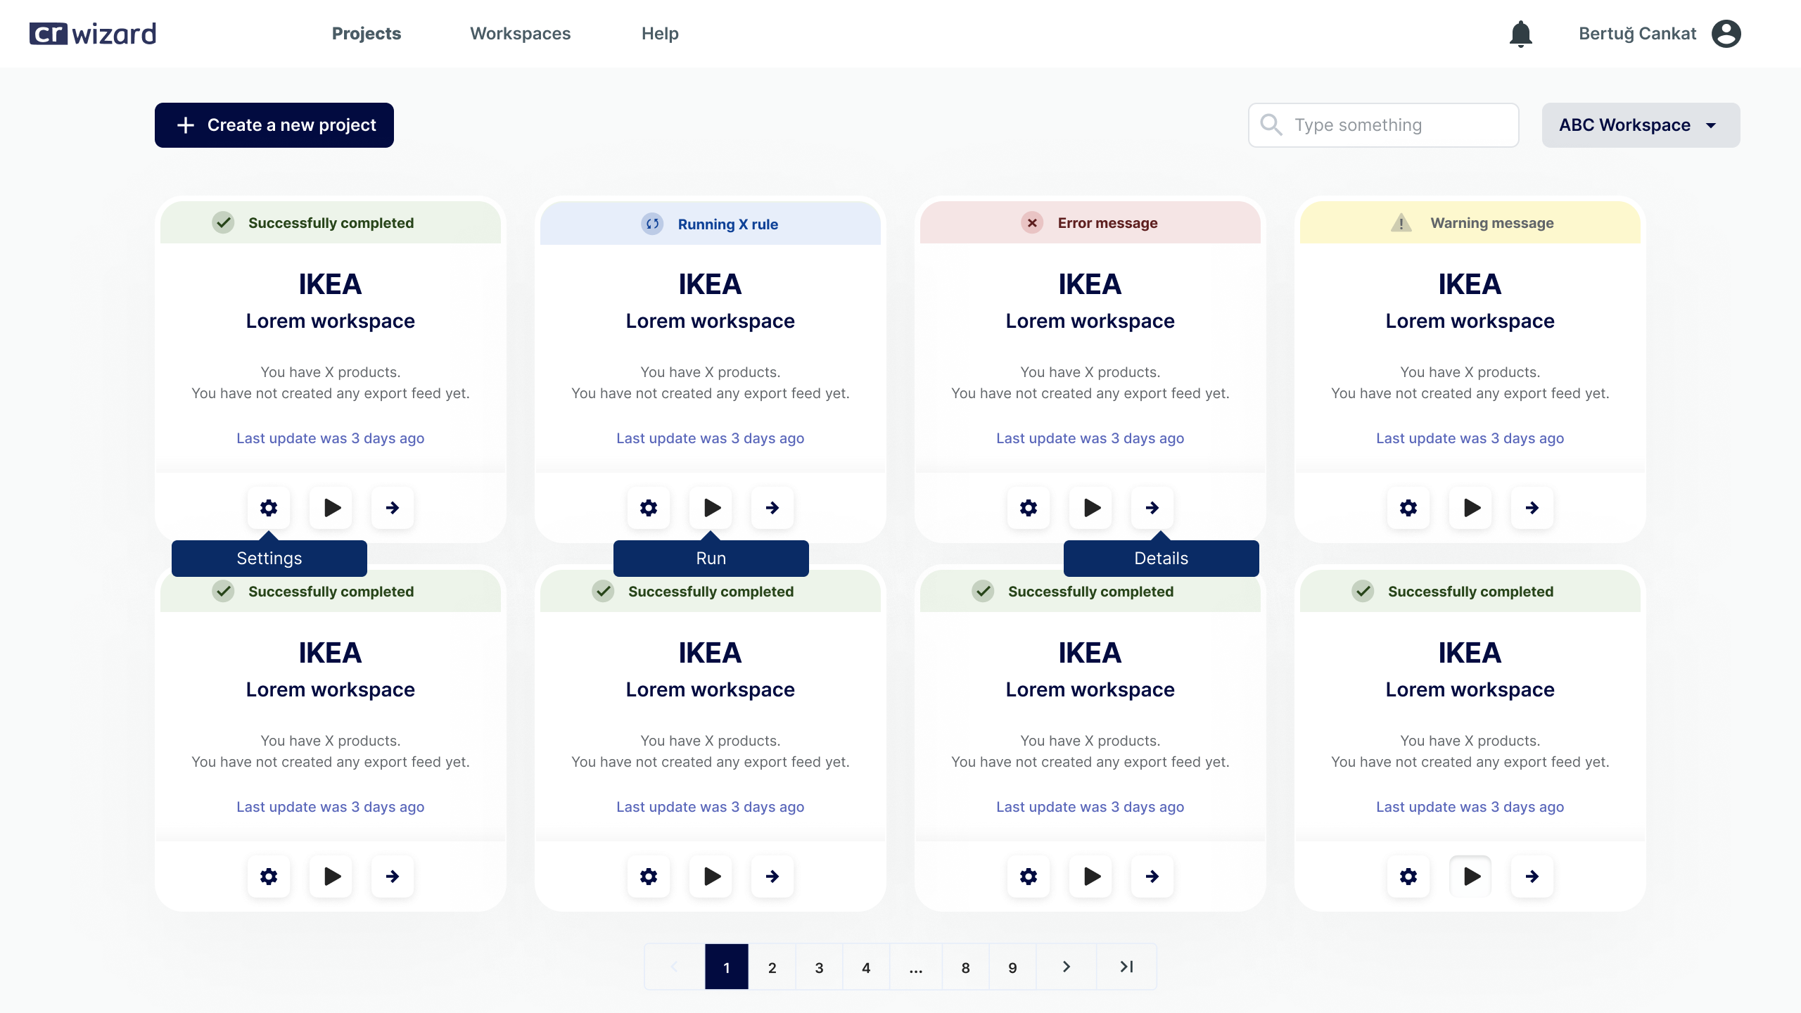Go to next page chevron

pos(1067,967)
